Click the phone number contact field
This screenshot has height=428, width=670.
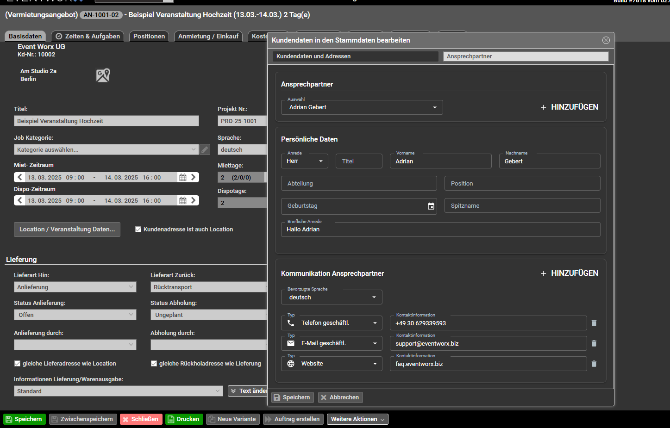[488, 323]
